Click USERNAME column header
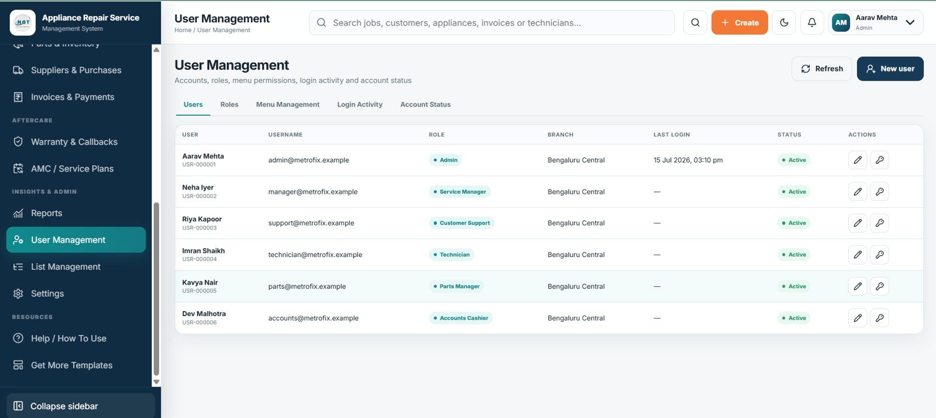 click(285, 135)
